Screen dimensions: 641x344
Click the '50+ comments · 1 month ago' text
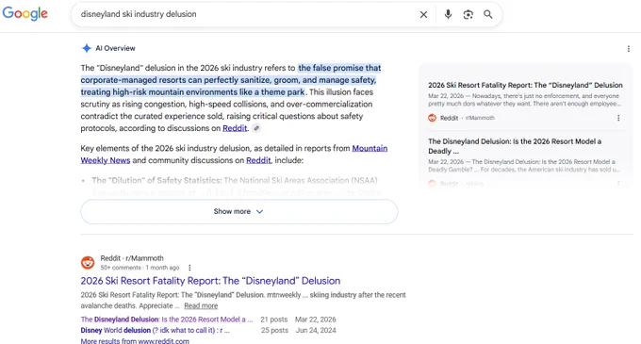point(140,268)
